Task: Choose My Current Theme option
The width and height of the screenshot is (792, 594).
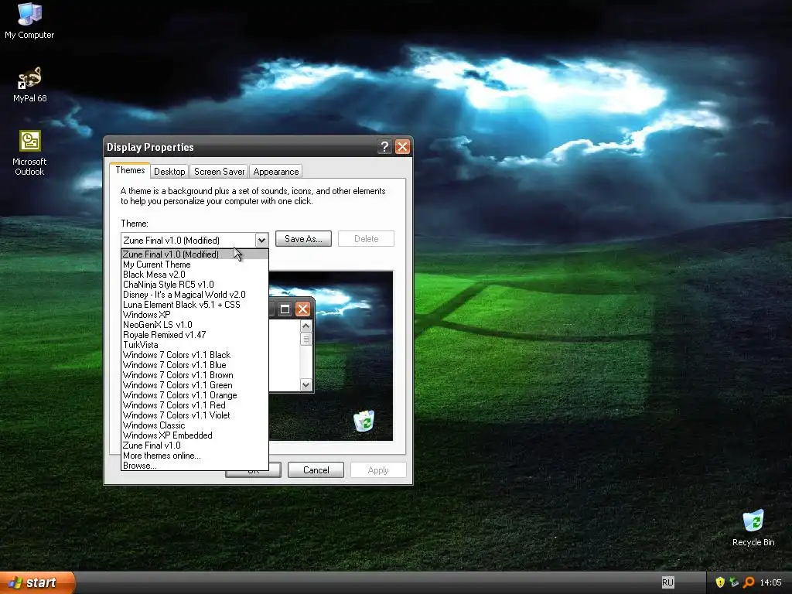Action: tap(194, 265)
